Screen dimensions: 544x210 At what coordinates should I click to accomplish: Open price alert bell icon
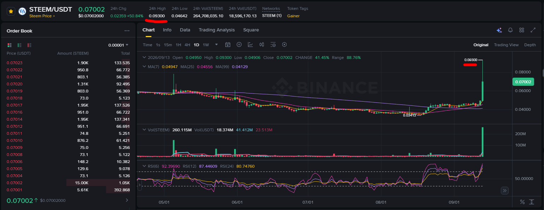click(510, 30)
